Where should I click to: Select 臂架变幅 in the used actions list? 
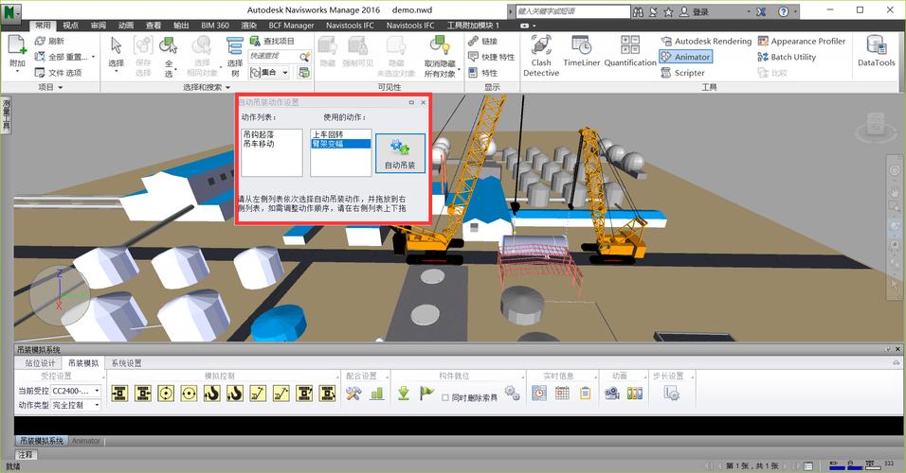(328, 144)
